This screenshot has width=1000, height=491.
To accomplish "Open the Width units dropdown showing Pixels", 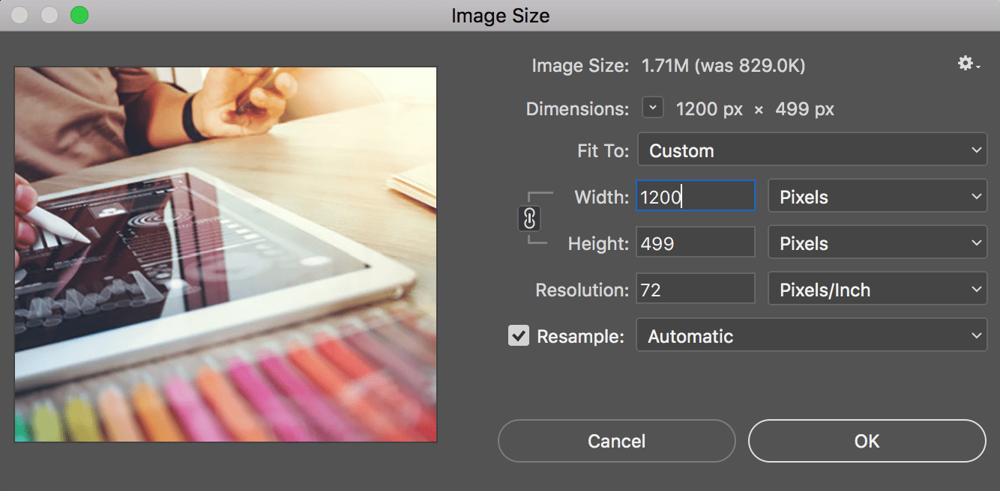I will 877,196.
